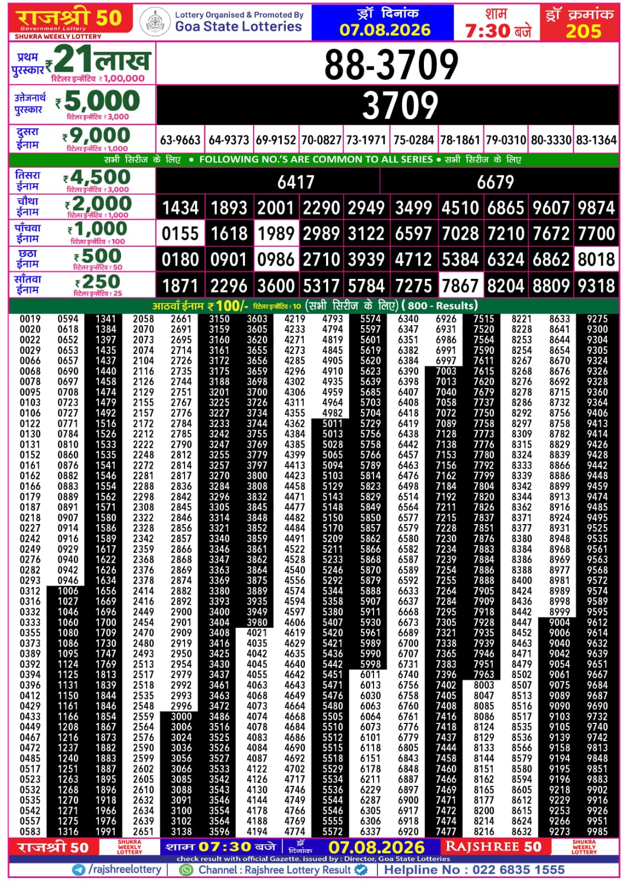The height and width of the screenshot is (883, 625).
Task: Select highlighted sixth prize number 8018
Action: click(596, 260)
